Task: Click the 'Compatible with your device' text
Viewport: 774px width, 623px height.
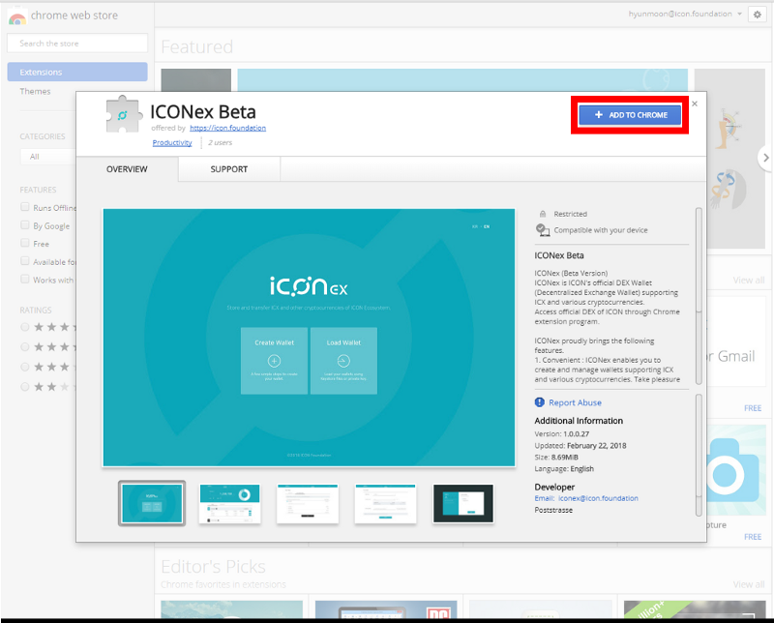Action: point(601,230)
